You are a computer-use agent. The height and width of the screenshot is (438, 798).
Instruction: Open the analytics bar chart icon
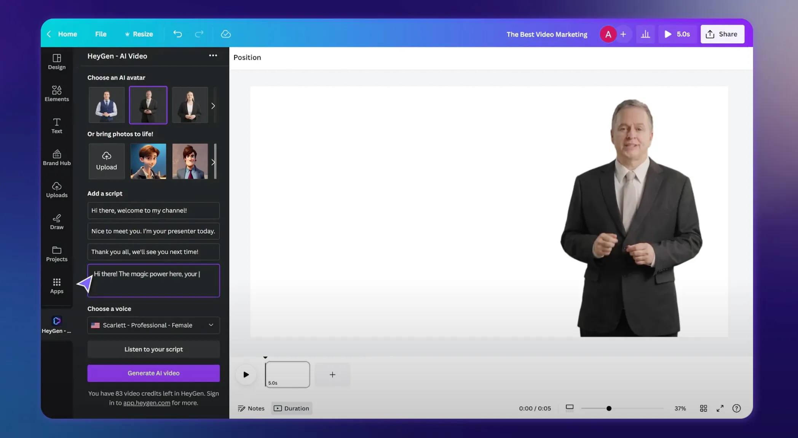click(x=645, y=34)
